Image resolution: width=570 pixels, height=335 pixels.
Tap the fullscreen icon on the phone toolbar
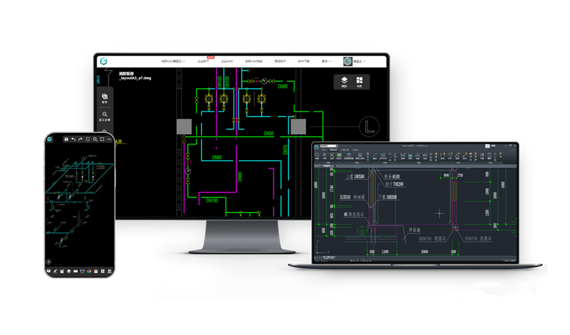pyautogui.click(x=102, y=139)
